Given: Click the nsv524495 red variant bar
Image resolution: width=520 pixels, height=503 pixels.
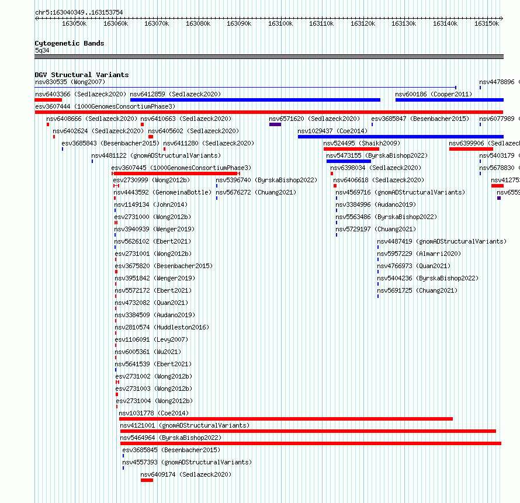Looking at the screenshot, I should coord(351,149).
